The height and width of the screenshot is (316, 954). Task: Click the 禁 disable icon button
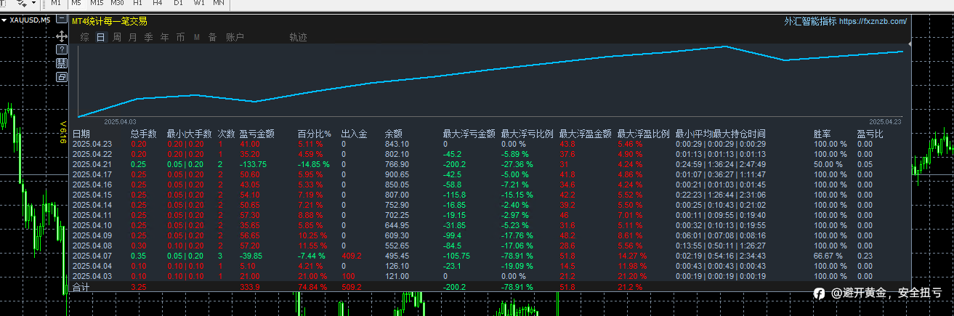click(62, 62)
